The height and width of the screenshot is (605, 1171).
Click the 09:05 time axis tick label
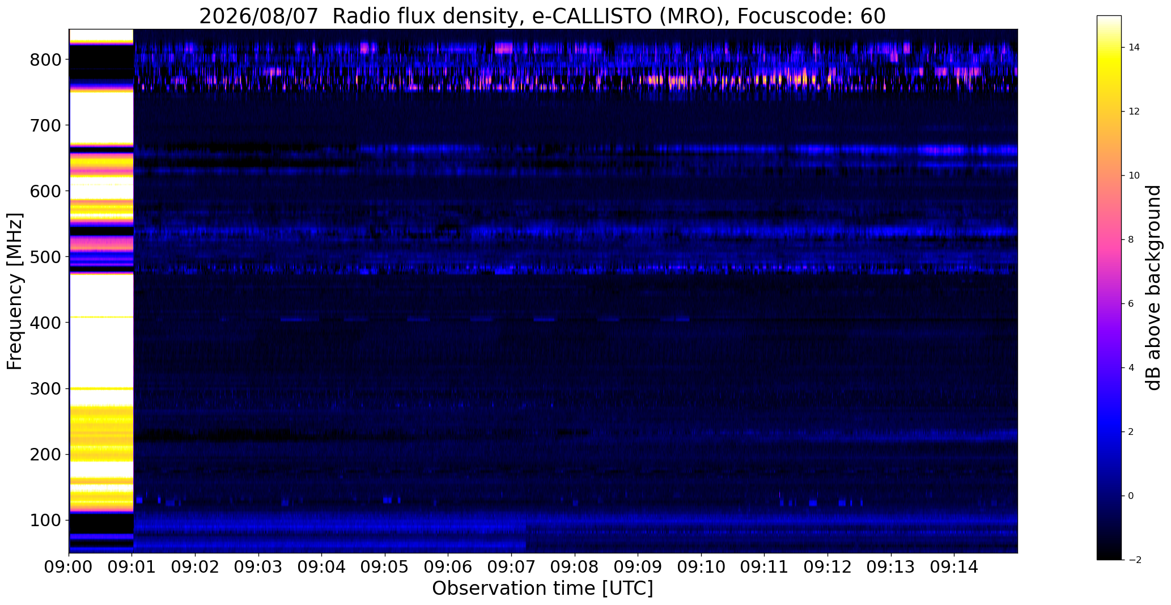point(385,567)
